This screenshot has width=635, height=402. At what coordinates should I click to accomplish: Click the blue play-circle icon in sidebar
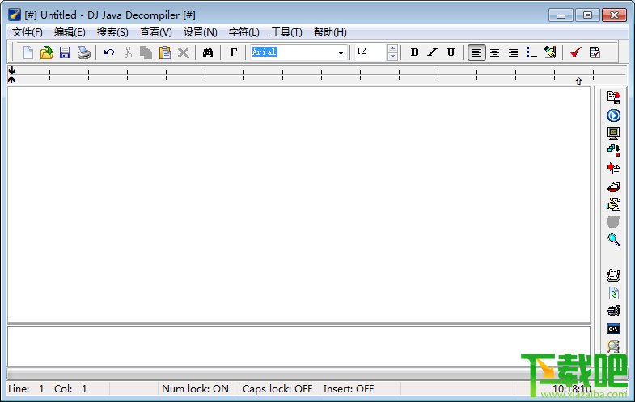614,115
